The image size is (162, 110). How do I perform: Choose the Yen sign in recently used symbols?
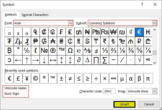[x=27, y=78]
